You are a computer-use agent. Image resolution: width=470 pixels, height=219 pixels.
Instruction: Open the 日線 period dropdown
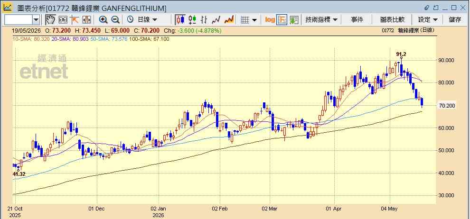pyautogui.click(x=147, y=20)
